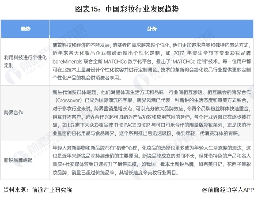Select the 趋势 column header
Screen dimensions: 254x199
25,29
